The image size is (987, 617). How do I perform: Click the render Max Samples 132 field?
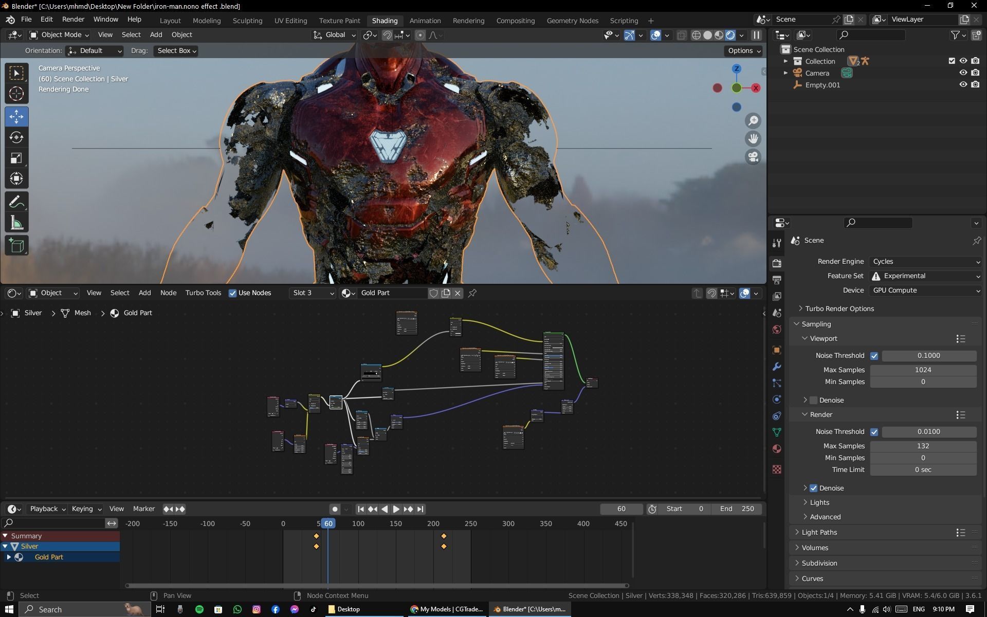[x=923, y=446]
